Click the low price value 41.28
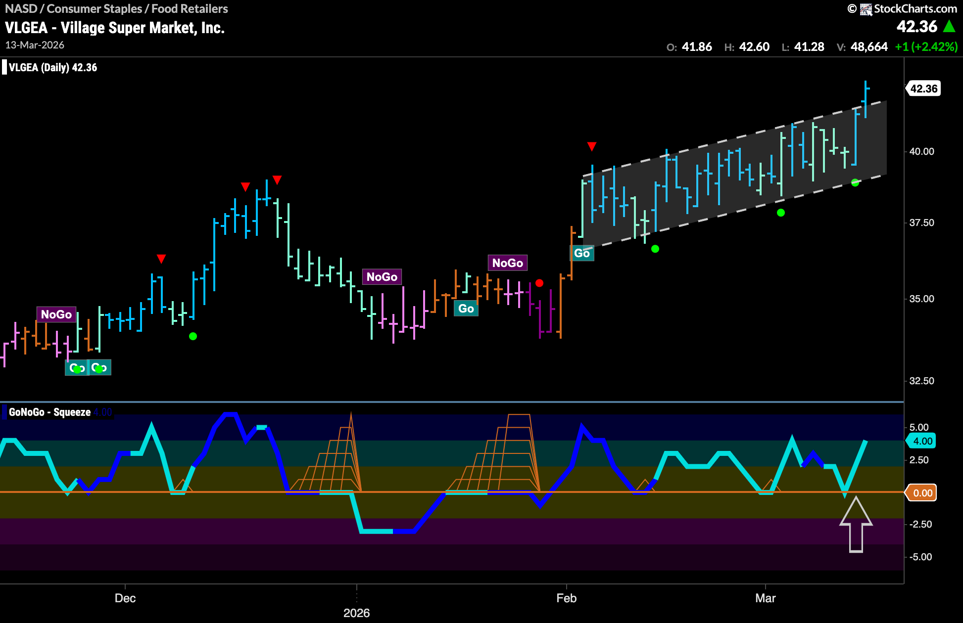This screenshot has height=623, width=963. click(x=809, y=47)
